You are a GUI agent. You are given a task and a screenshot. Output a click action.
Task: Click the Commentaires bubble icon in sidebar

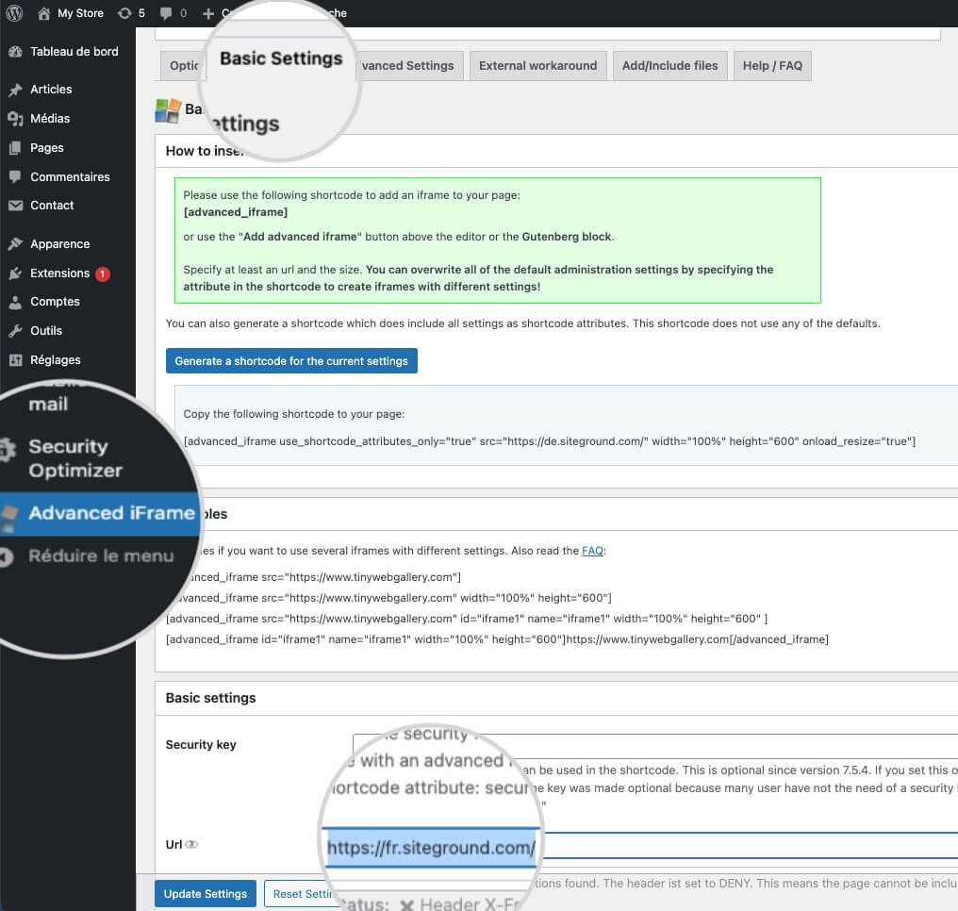[x=15, y=176]
